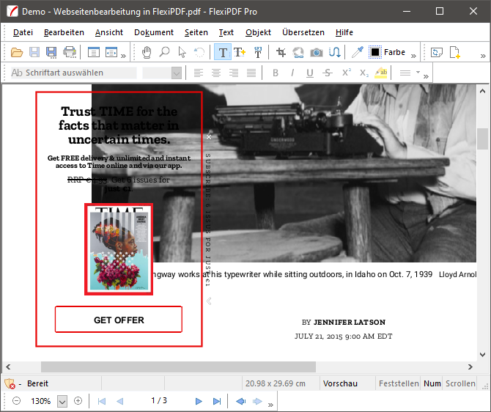Activate the magnifier zoom tool
This screenshot has width=491, height=412.
(x=164, y=52)
